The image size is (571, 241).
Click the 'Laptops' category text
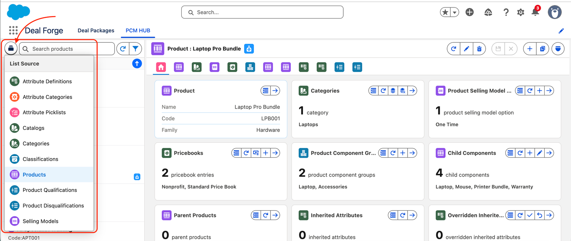coord(308,125)
